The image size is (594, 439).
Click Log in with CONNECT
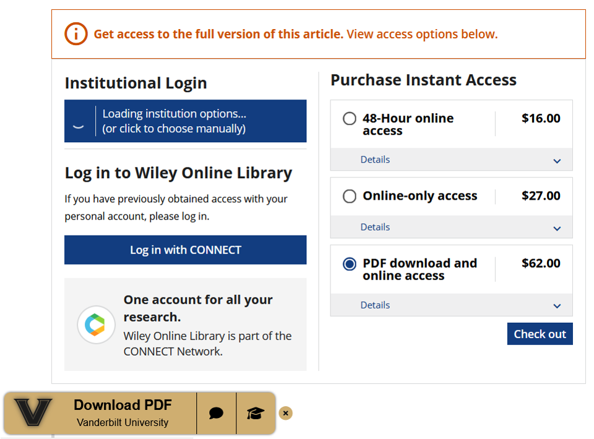coord(185,250)
